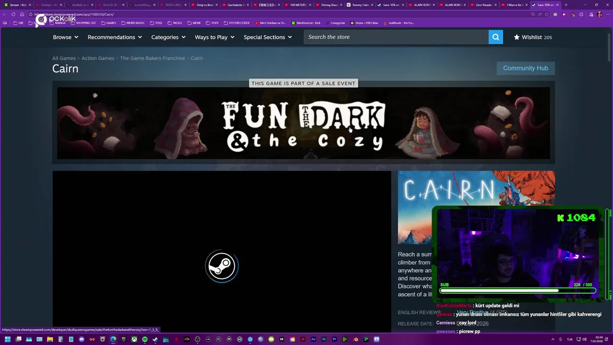Switch to the 'Denji vs Bom' tab
This screenshot has height=345, width=613.
click(x=205, y=5)
